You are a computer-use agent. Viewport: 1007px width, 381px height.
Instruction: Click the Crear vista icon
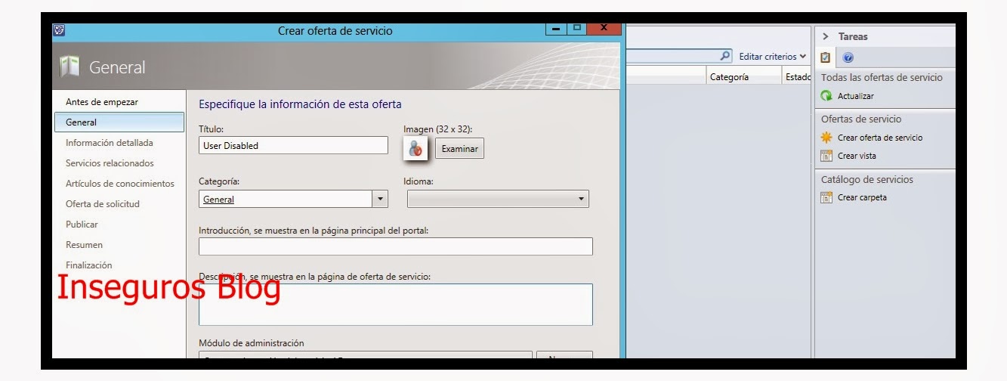(826, 156)
